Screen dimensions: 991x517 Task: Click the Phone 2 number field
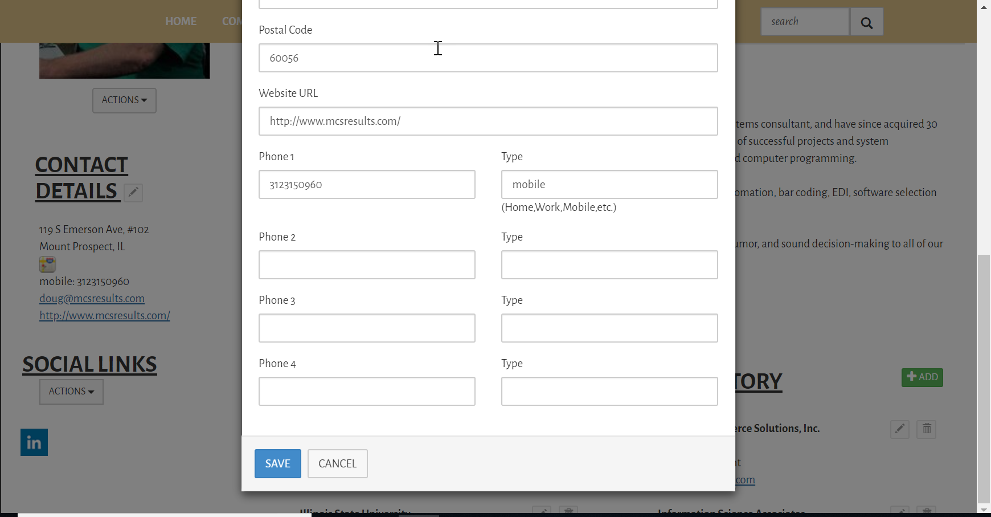pos(367,265)
